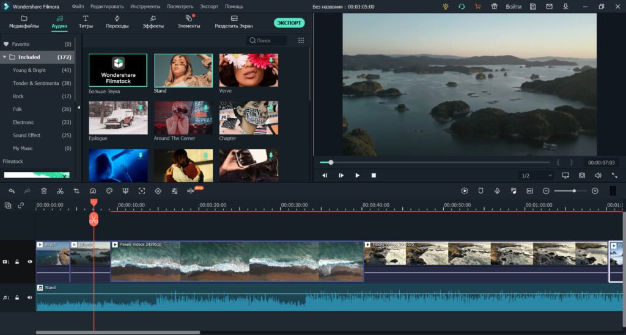Delete selected clip with trash icon
626x335 pixels.
pos(44,191)
